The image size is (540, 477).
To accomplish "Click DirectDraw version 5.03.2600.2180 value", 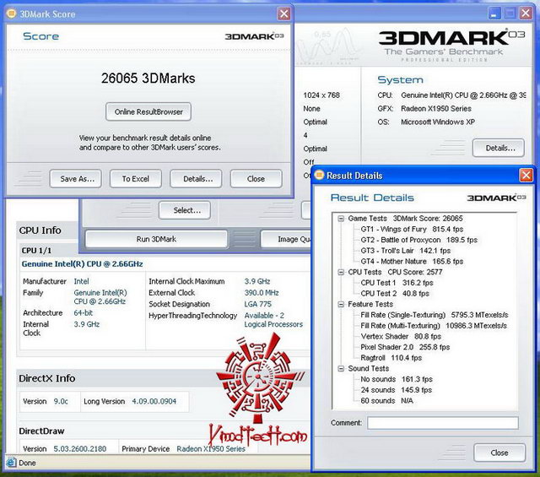I will [x=80, y=449].
